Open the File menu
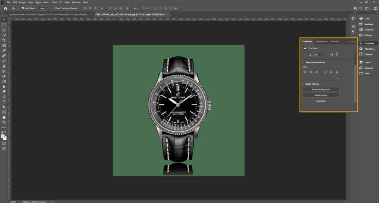This screenshot has width=379, height=203. tap(9, 2)
